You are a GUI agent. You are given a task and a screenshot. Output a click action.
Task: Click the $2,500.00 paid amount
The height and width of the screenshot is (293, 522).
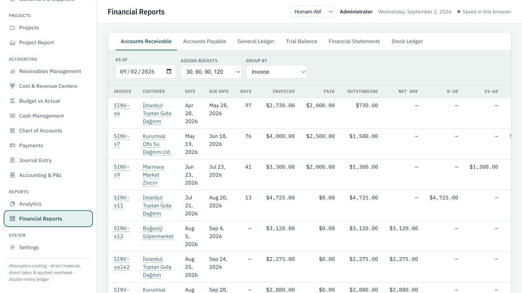[x=321, y=136]
